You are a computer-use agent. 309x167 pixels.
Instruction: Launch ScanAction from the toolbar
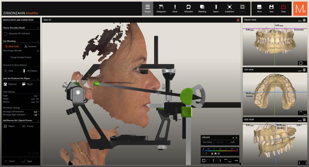[229, 8]
